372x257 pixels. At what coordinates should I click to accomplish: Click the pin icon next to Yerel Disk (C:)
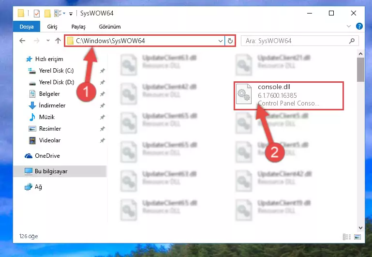[102, 71]
